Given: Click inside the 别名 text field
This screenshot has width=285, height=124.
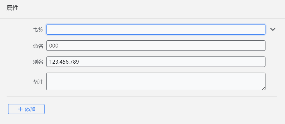Looking at the screenshot, I should (156, 62).
